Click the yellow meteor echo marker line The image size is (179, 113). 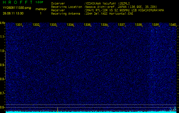(57, 110)
